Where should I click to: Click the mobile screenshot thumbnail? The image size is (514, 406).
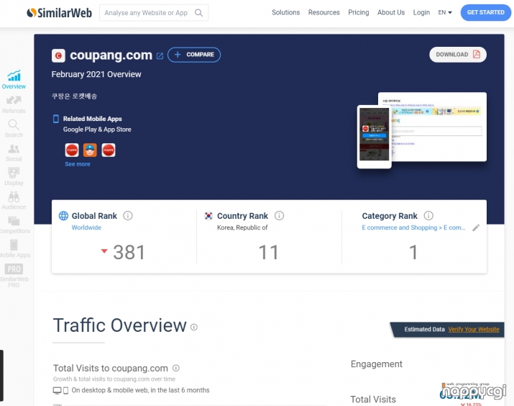click(x=375, y=137)
